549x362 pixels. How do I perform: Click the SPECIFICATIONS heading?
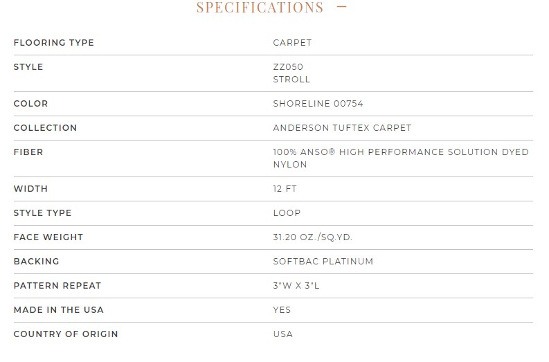click(x=260, y=8)
